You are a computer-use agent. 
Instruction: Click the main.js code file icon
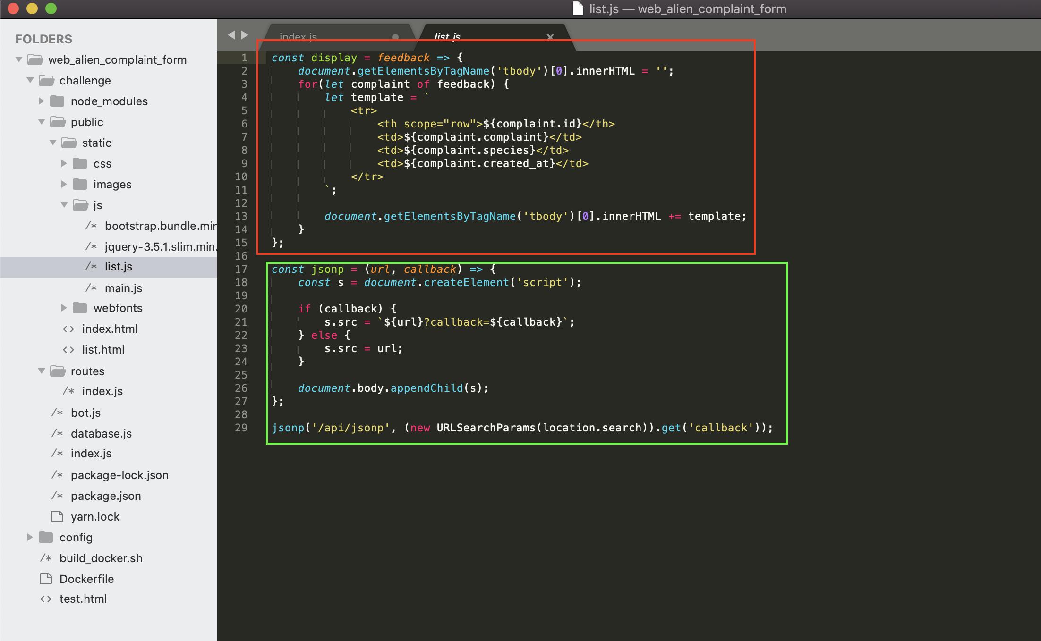coord(91,288)
